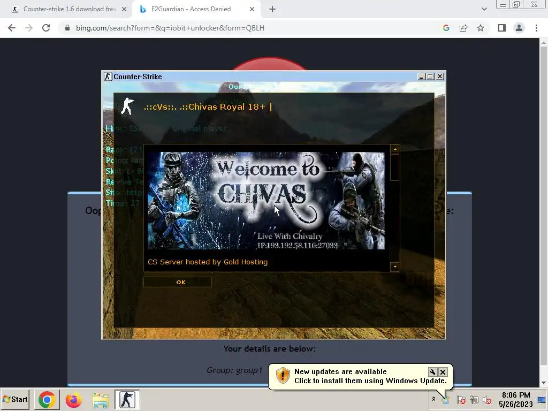548x411 pixels.
Task: Open Windows Explorer from the taskbar
Action: [x=101, y=399]
